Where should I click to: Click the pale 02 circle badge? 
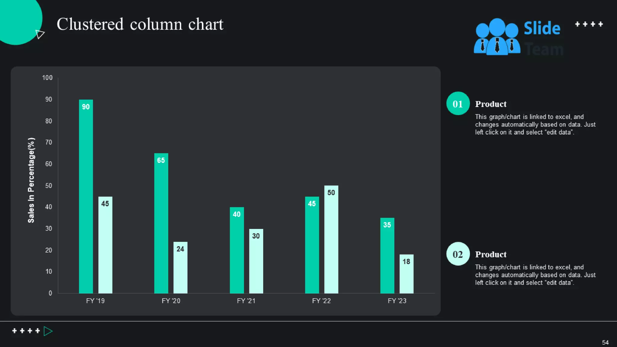pos(458,254)
